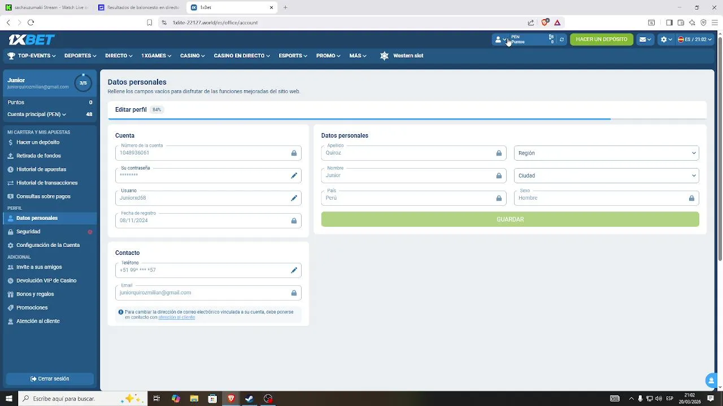723x406 pixels.
Task: Click the support chat bubble icon
Action: point(711,381)
